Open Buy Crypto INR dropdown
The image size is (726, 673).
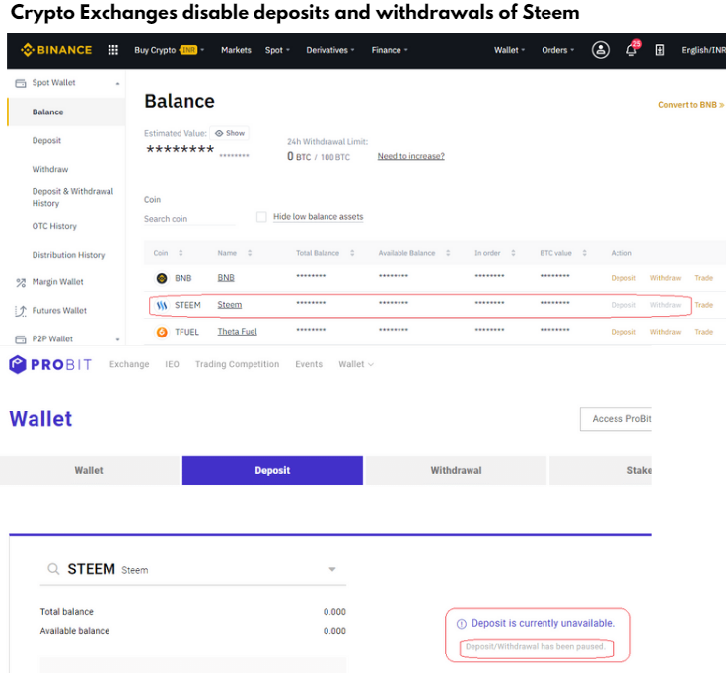click(x=169, y=50)
